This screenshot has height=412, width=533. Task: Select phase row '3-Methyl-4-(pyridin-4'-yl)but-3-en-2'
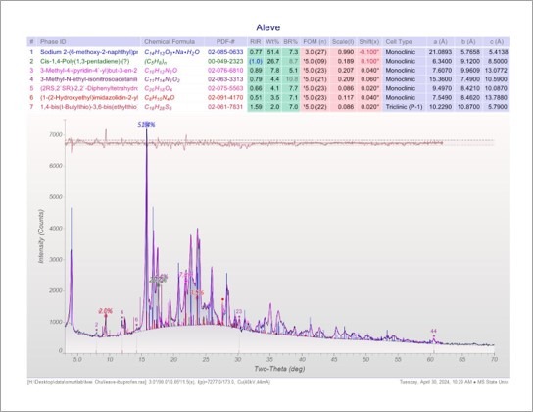pyautogui.click(x=268, y=71)
